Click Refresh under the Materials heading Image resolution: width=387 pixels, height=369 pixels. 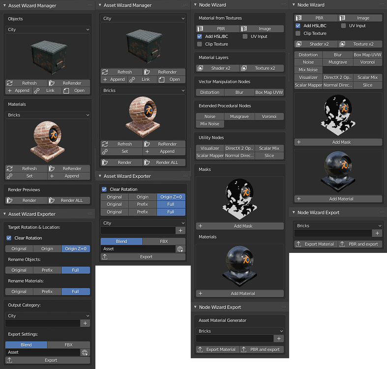tap(26, 168)
